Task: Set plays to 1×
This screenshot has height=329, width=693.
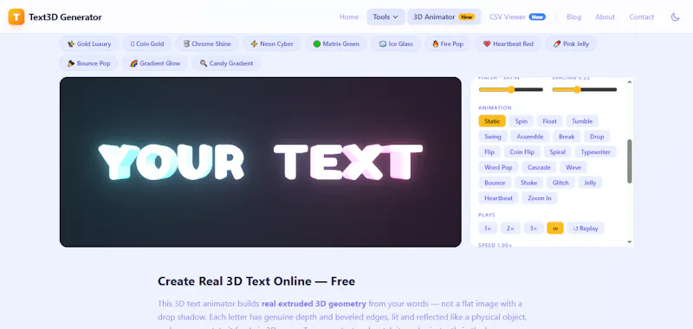Action: (x=488, y=229)
